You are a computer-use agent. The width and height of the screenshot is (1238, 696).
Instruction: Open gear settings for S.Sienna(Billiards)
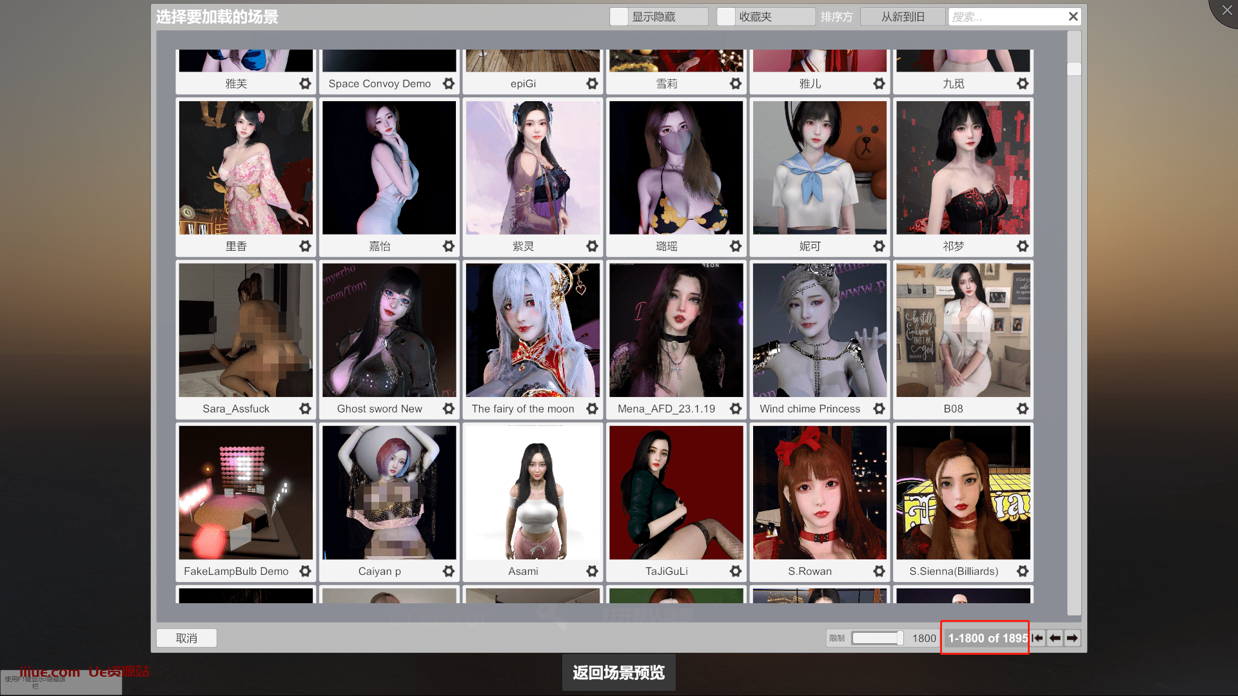click(x=1022, y=571)
